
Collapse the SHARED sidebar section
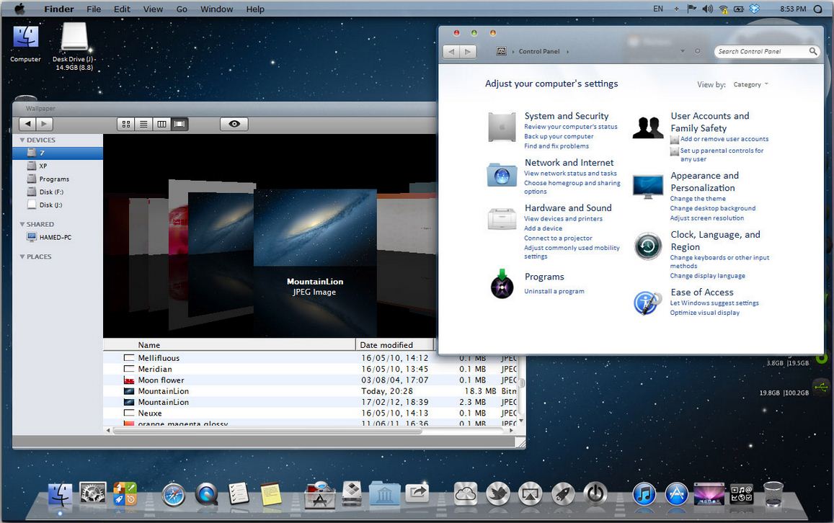(22, 224)
